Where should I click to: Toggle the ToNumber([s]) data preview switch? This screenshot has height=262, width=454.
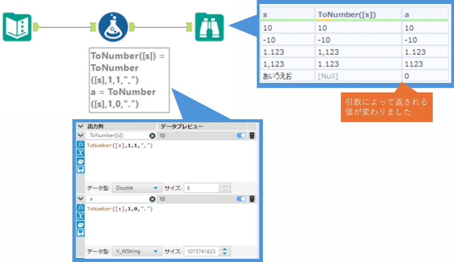241,136
